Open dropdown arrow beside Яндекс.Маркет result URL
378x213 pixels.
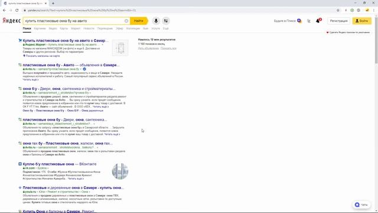coord(102,45)
